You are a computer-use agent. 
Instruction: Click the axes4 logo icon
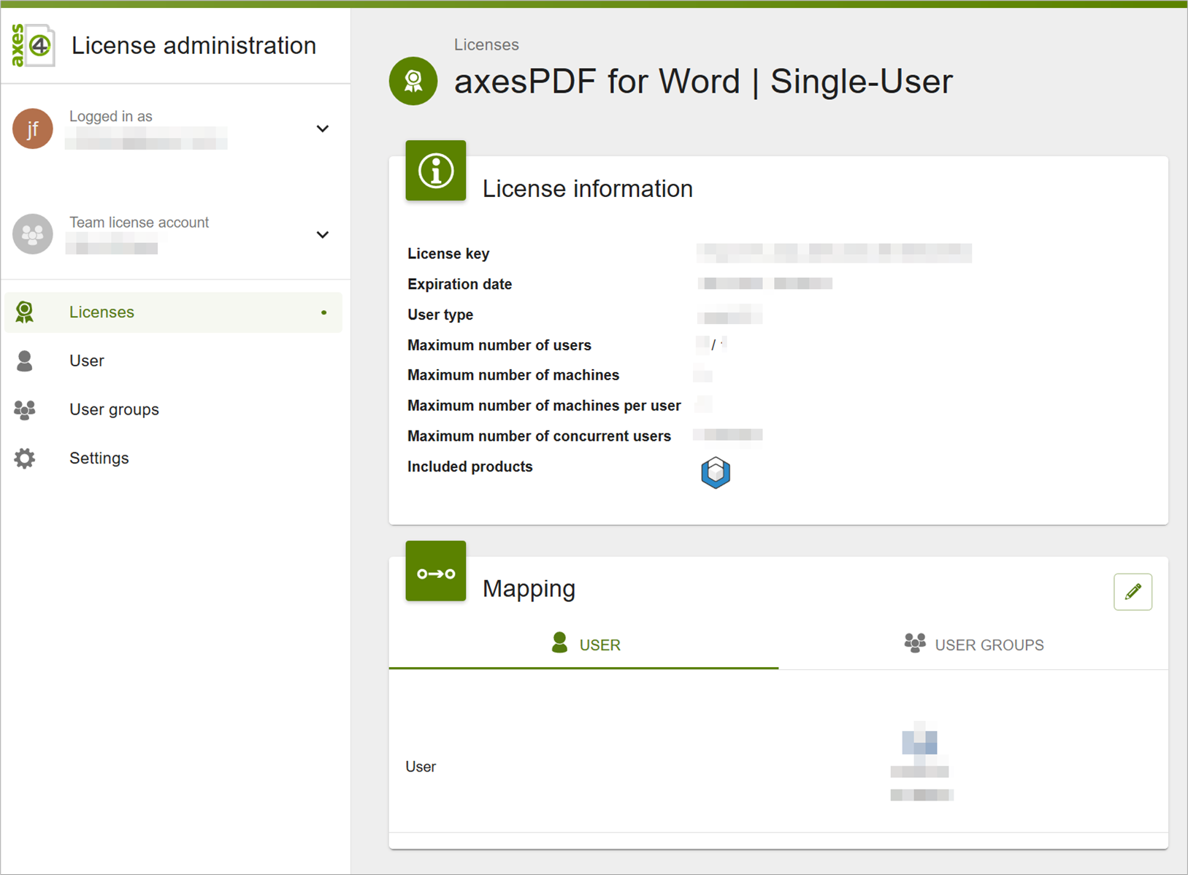pos(33,45)
